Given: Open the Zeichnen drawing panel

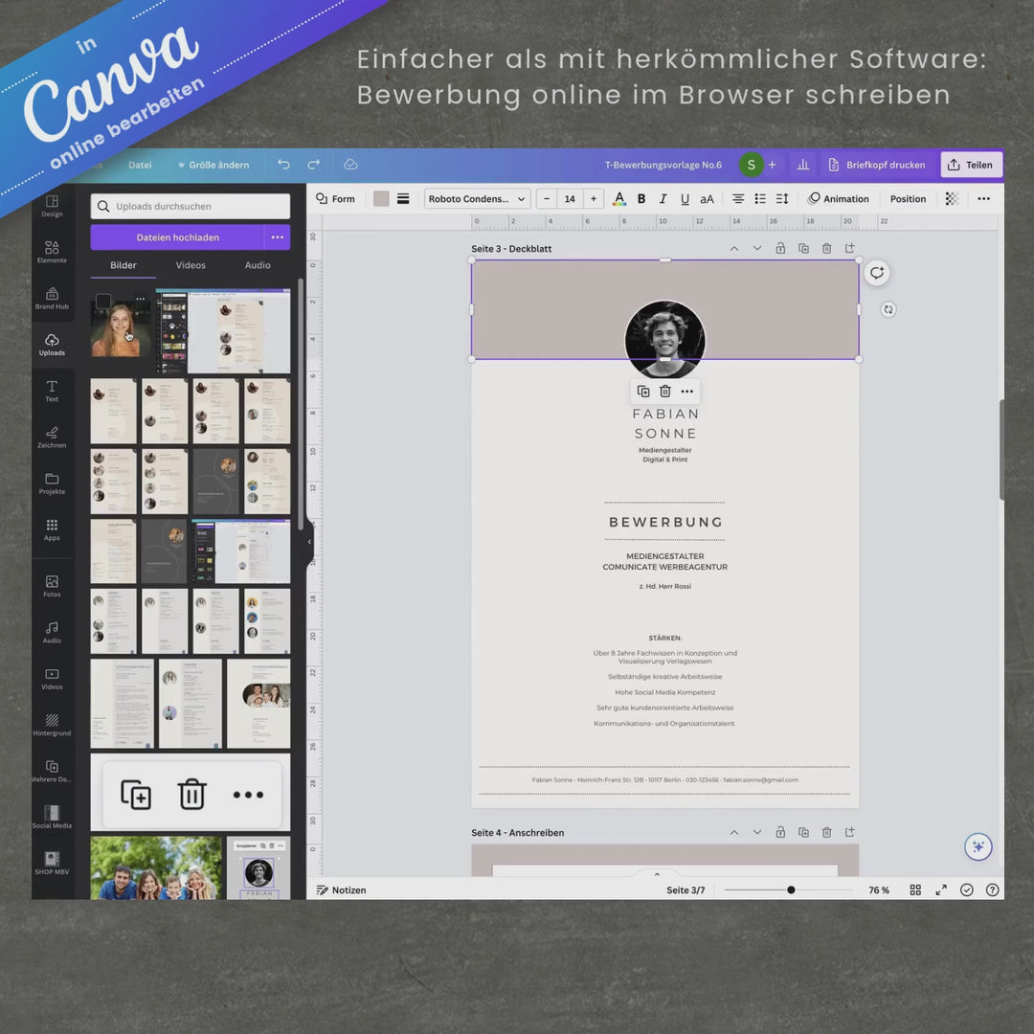Looking at the screenshot, I should coord(52,437).
